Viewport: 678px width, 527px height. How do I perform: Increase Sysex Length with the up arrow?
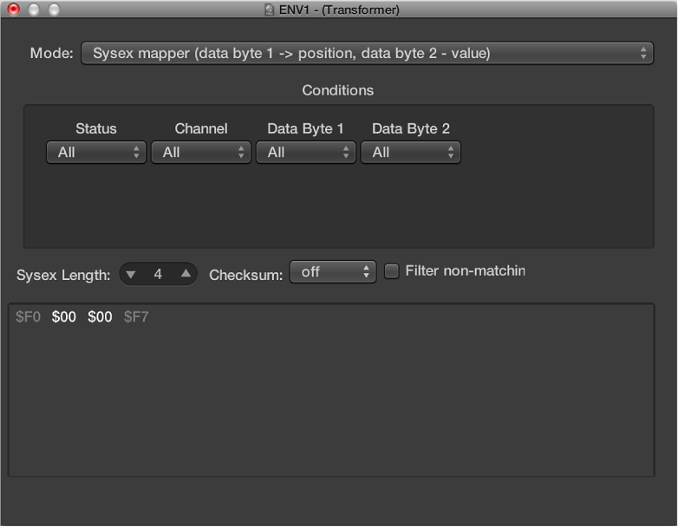pos(186,275)
